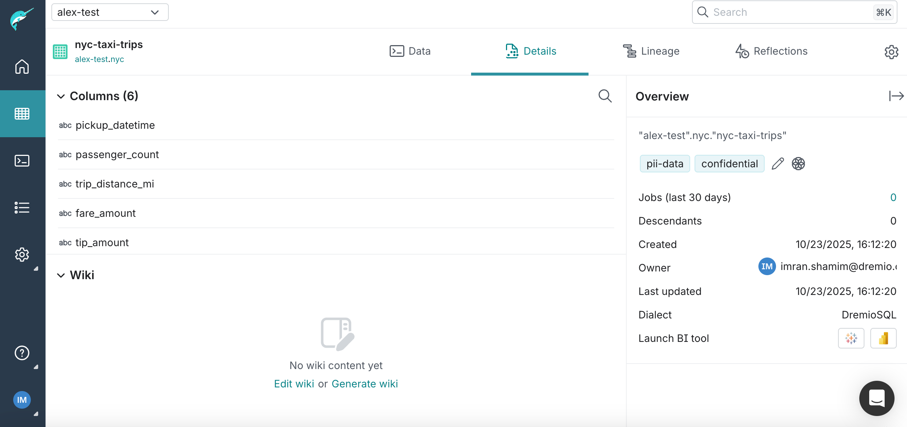Viewport: 907px width, 427px height.
Task: Click the Generate wiki link
Action: [365, 384]
